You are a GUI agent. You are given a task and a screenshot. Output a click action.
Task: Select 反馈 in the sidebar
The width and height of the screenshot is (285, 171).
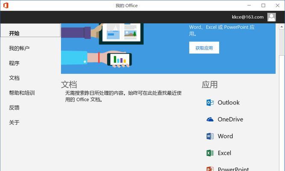(14, 107)
